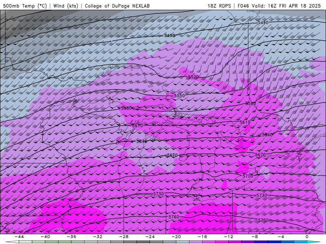Click the -36 color scale label
Screen dimensions: 326x244
coord(71,237)
